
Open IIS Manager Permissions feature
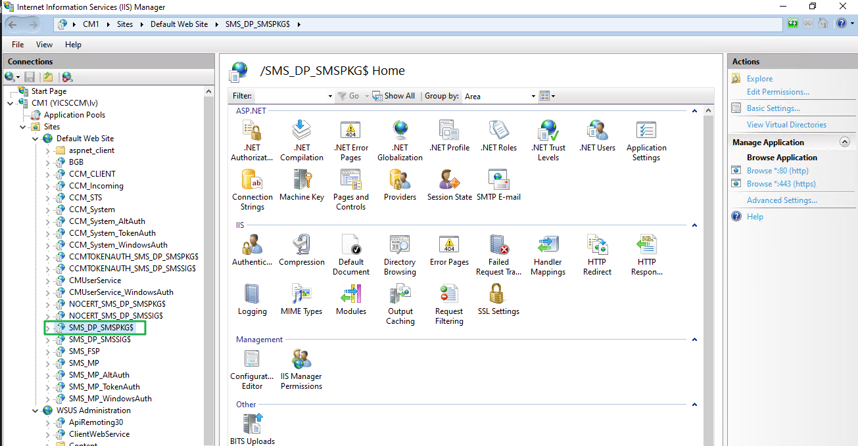tap(301, 369)
